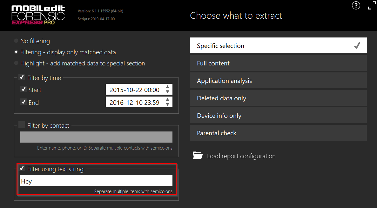The height and width of the screenshot is (208, 377).
Task: Click Load report configuration link
Action: 241,156
